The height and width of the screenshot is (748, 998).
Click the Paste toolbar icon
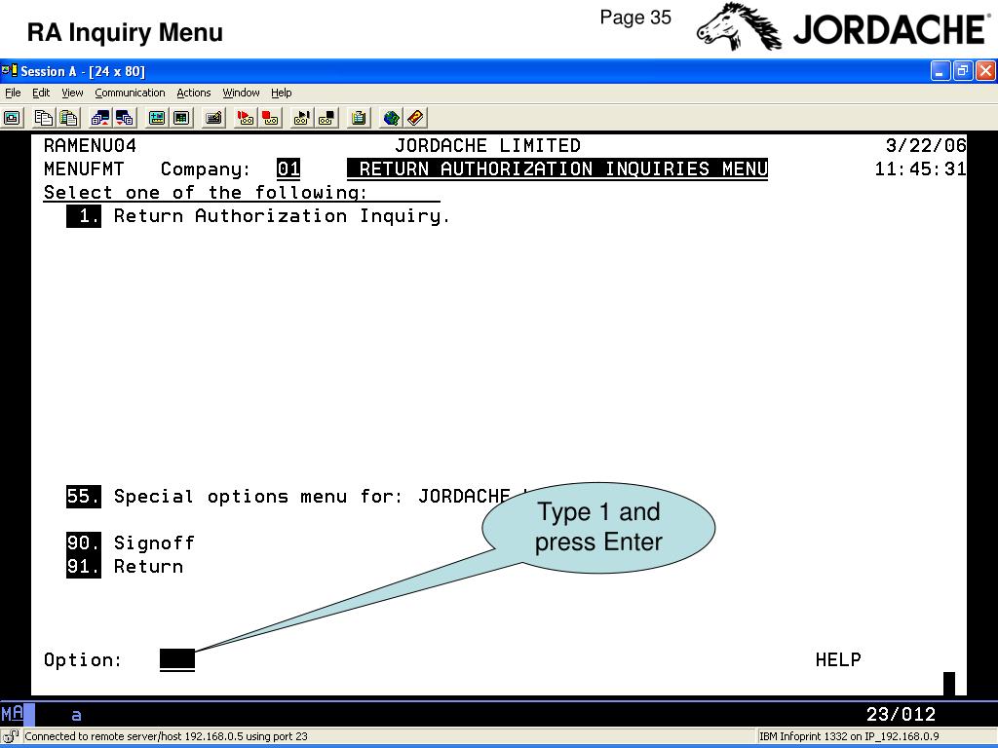pos(69,118)
